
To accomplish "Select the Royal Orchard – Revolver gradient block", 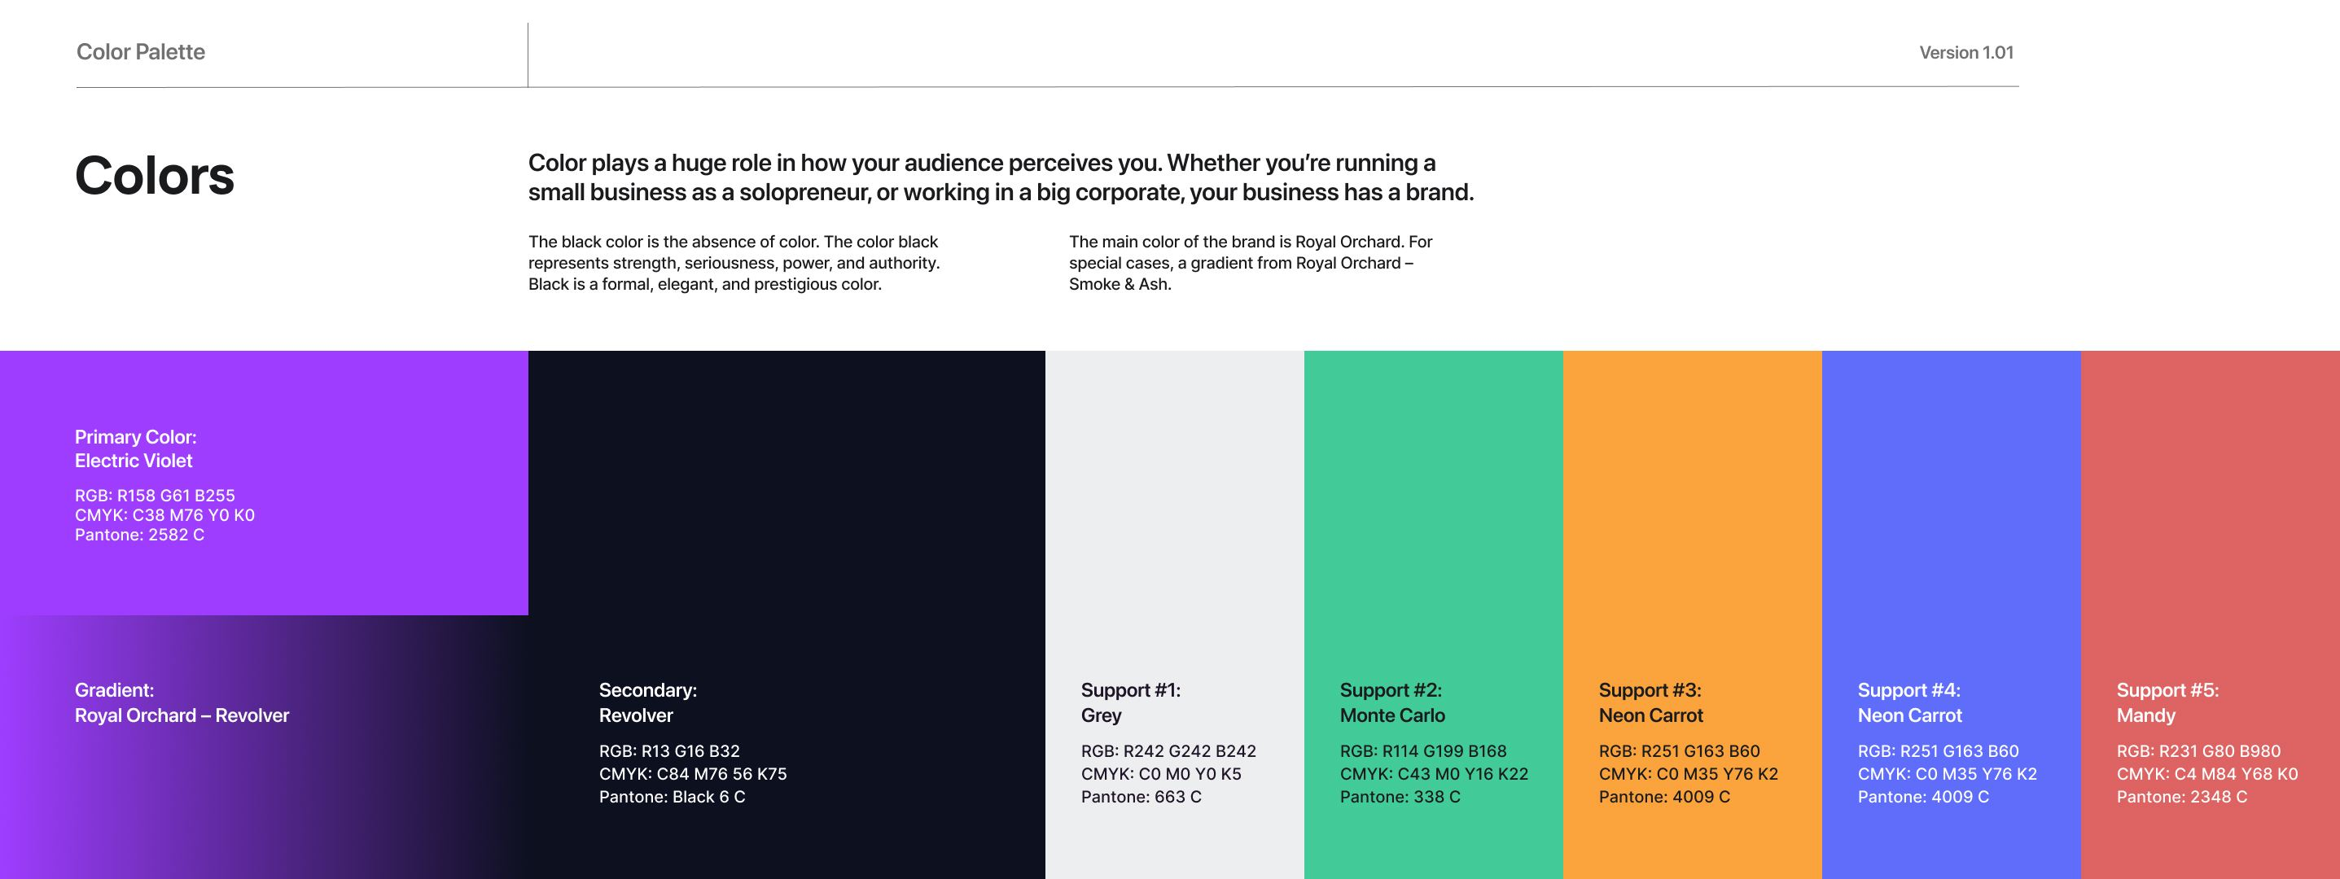I will click(264, 746).
